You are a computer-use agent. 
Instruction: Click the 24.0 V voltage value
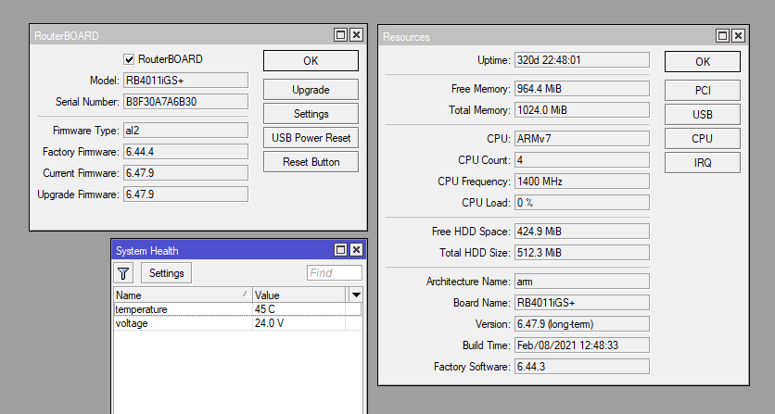click(x=270, y=323)
